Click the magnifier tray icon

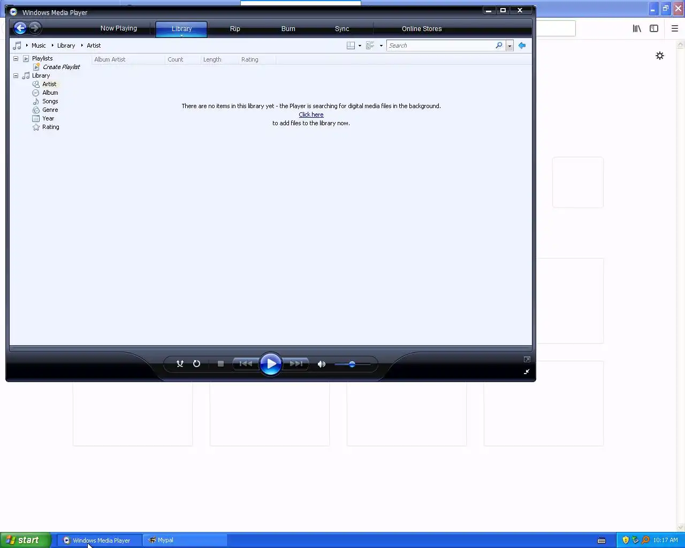click(x=645, y=540)
